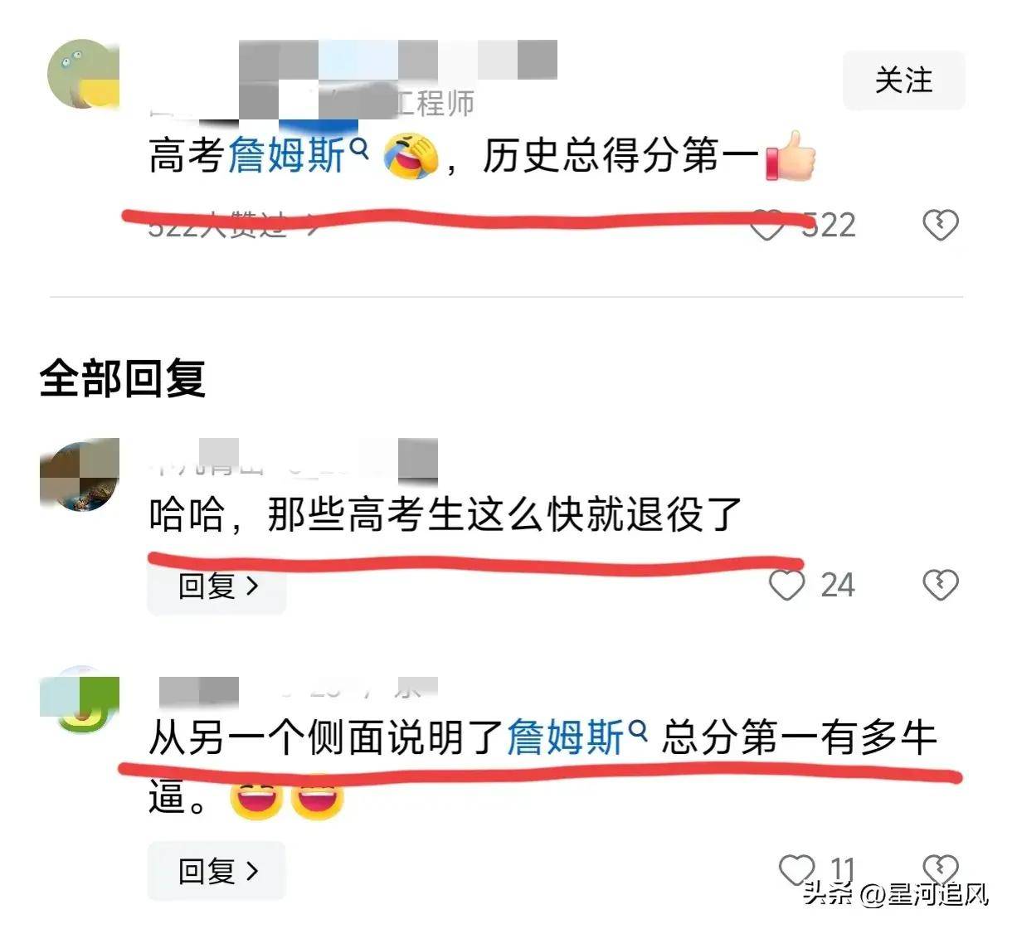This screenshot has height=929, width=1012.
Task: Tap the 头条 @星河追风 watermark
Action: coord(896,894)
